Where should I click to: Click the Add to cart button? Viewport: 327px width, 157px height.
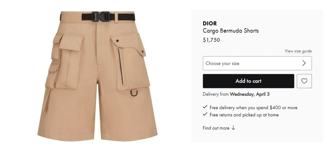249,81
